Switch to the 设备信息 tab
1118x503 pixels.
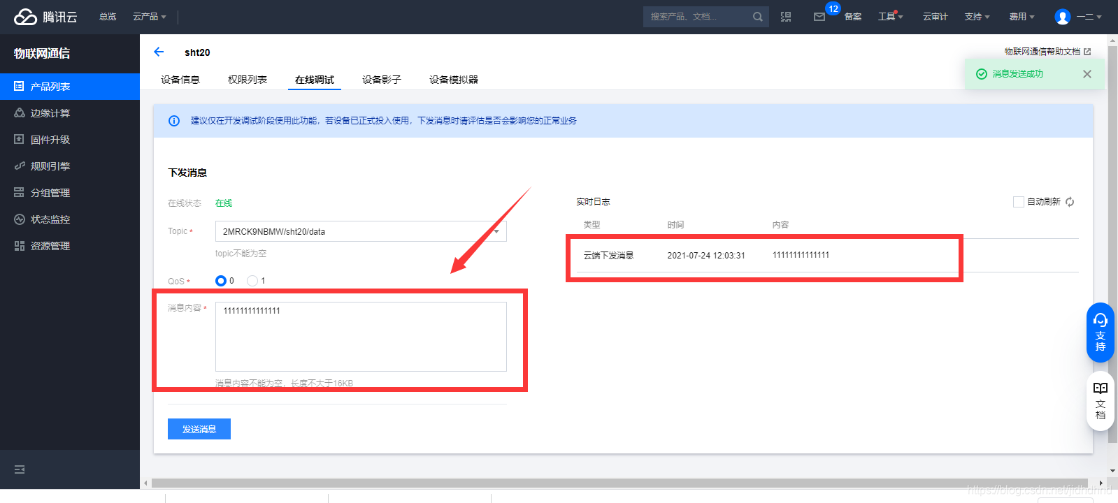[x=180, y=80]
